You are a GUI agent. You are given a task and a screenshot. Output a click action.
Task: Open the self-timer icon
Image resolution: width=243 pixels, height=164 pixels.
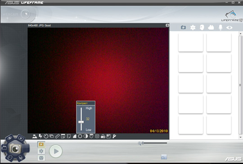[46, 136]
